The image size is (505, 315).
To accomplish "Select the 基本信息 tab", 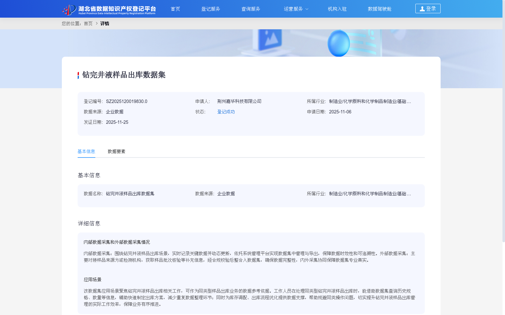I will point(86,152).
